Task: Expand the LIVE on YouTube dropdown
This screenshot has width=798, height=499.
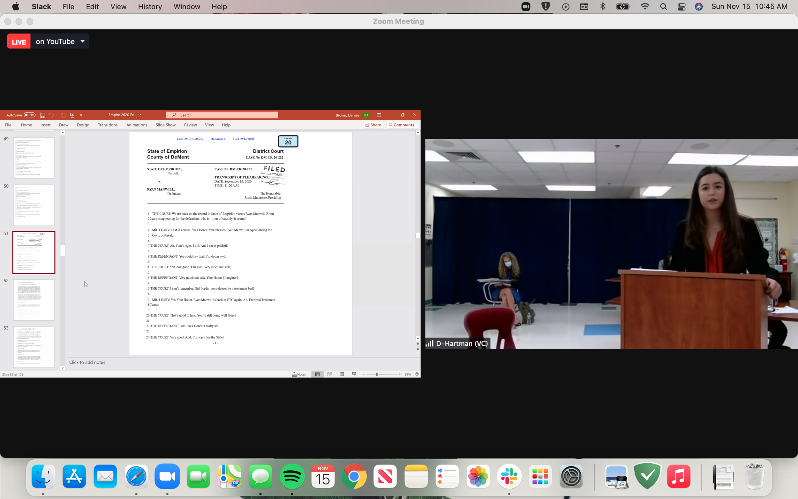Action: coord(82,41)
